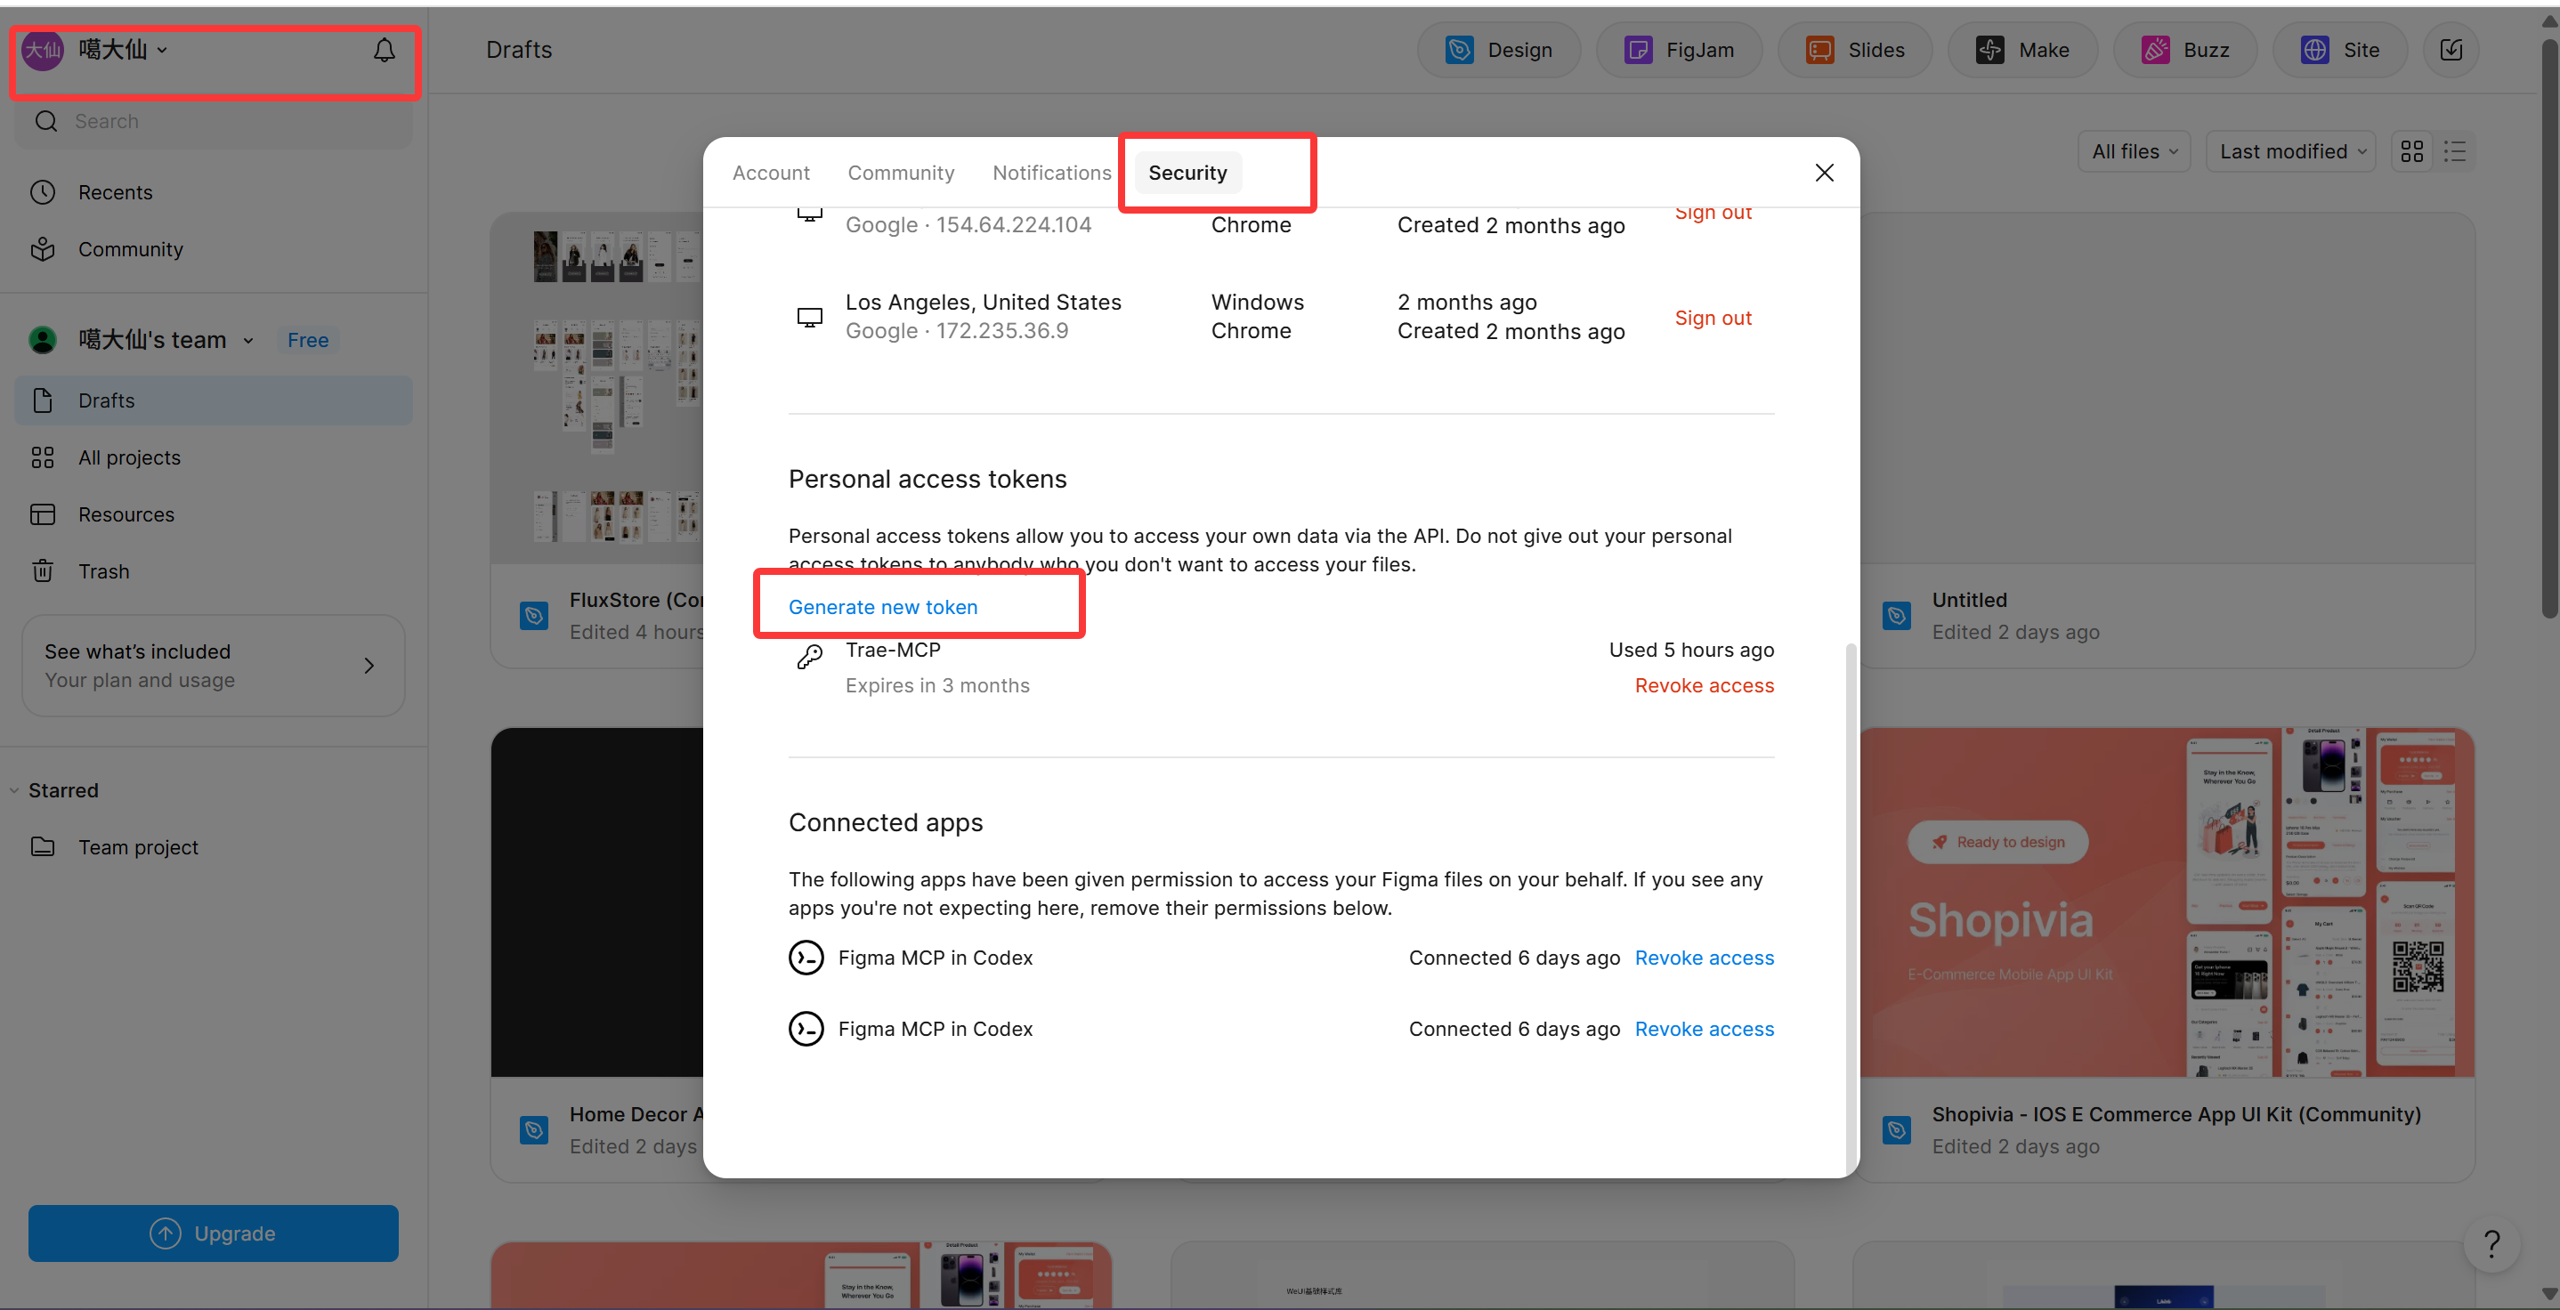Screen dimensions: 2560x1310
Task: Click the file icon beside Shopivia iOS kit
Action: [1896, 1130]
